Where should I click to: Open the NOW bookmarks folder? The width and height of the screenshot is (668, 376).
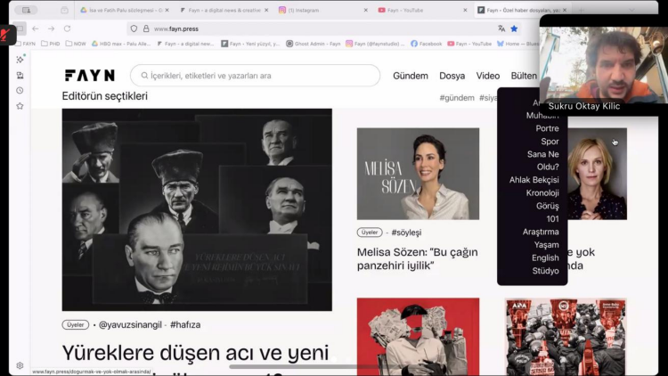point(76,44)
